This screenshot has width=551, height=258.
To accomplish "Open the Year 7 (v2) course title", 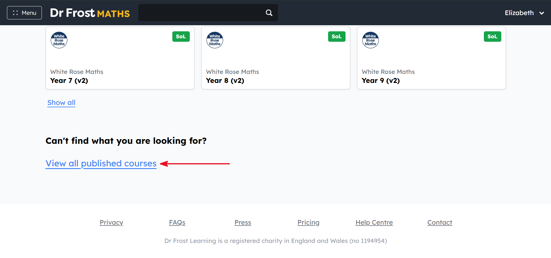I will [69, 81].
